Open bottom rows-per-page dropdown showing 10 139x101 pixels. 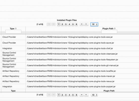click(x=94, y=95)
